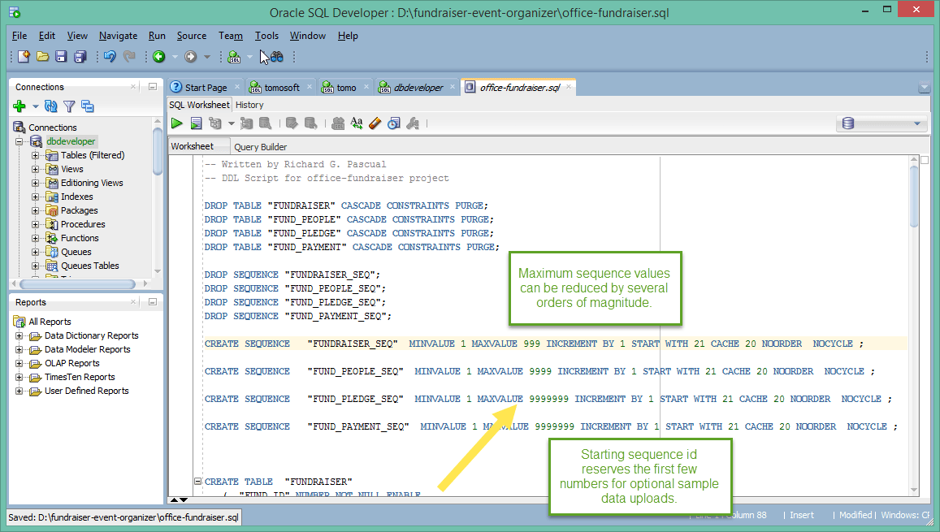
Task: Click the Open folder toolbar icon
Action: [42, 56]
